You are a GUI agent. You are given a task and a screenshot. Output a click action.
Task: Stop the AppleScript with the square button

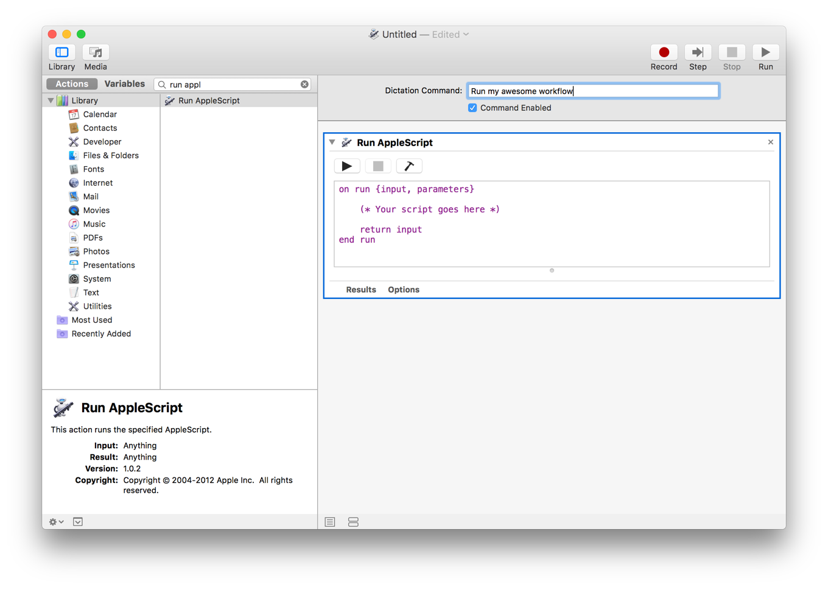378,166
